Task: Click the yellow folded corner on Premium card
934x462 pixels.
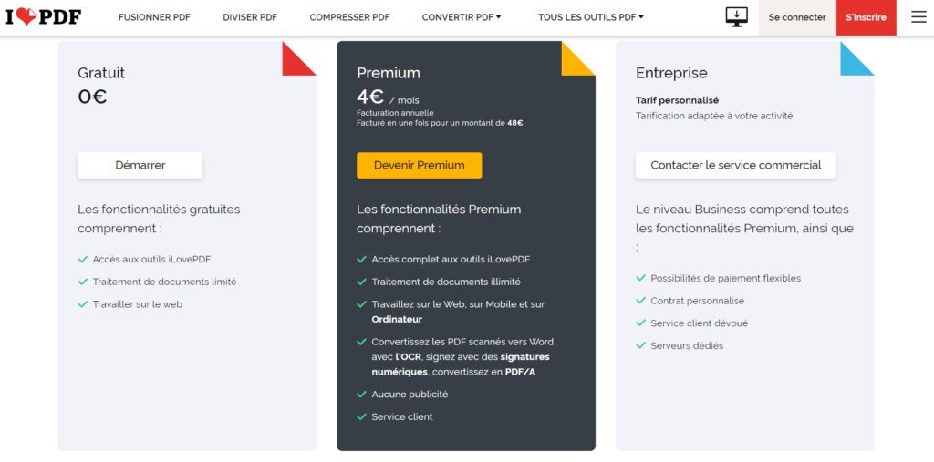Action: [x=577, y=58]
